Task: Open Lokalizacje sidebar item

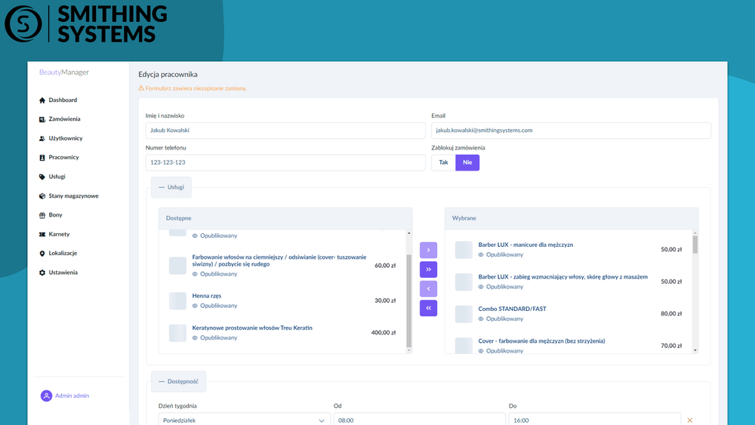Action: [63, 253]
